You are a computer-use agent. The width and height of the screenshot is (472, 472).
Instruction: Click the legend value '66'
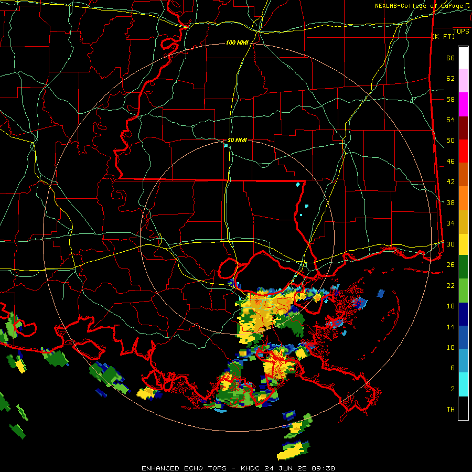tap(450, 58)
